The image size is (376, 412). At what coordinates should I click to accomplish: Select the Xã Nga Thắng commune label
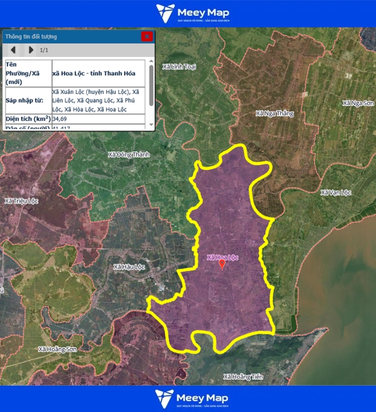click(x=274, y=113)
